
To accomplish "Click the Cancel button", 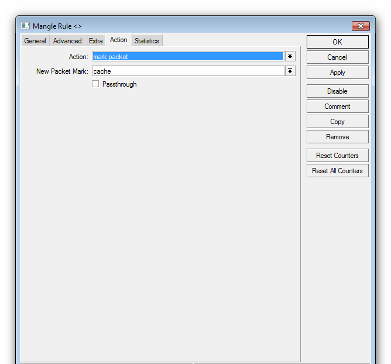I will click(x=337, y=57).
